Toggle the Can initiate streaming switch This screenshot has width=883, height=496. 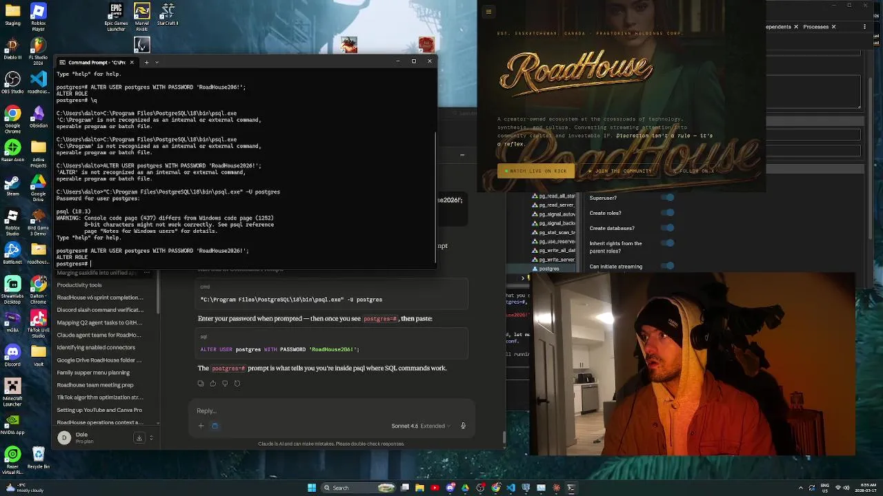point(668,266)
